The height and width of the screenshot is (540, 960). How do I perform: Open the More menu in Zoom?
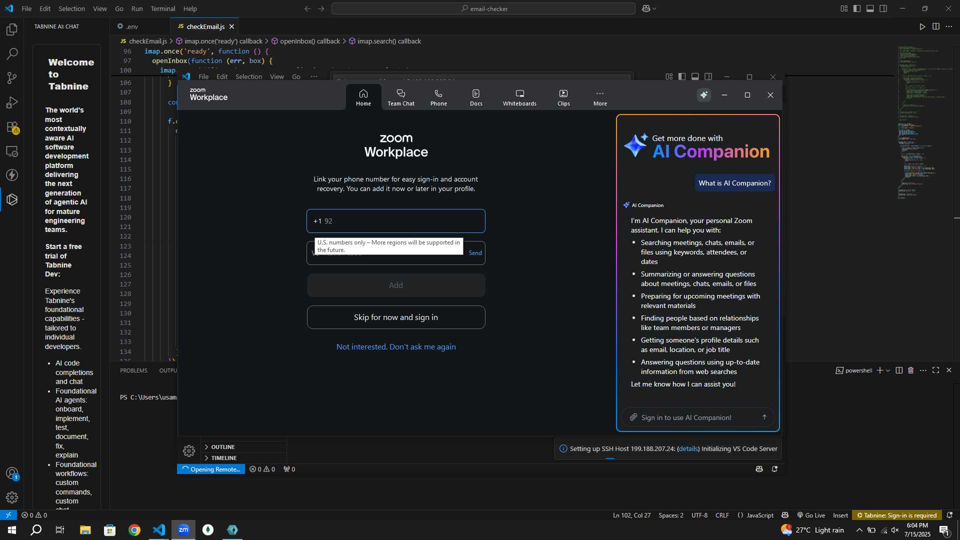click(x=600, y=97)
